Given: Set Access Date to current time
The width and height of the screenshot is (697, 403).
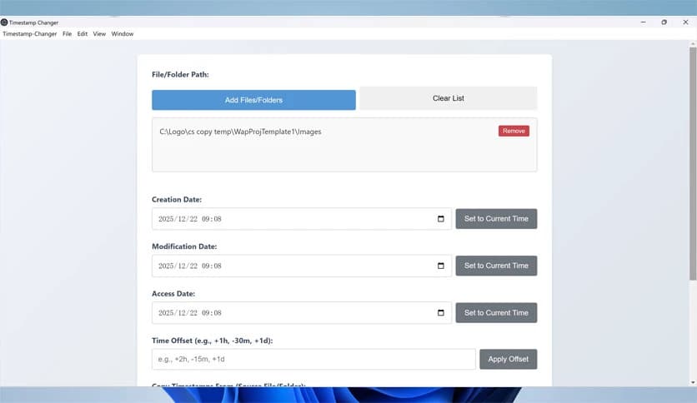Looking at the screenshot, I should [496, 313].
